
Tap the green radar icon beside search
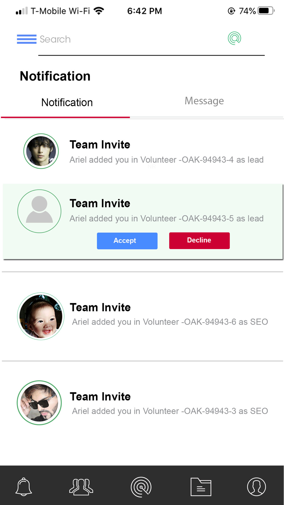[234, 38]
